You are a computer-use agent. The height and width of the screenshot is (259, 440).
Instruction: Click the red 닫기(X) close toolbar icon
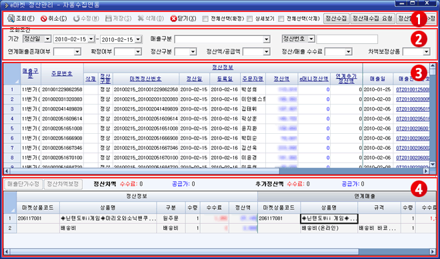coord(174,19)
